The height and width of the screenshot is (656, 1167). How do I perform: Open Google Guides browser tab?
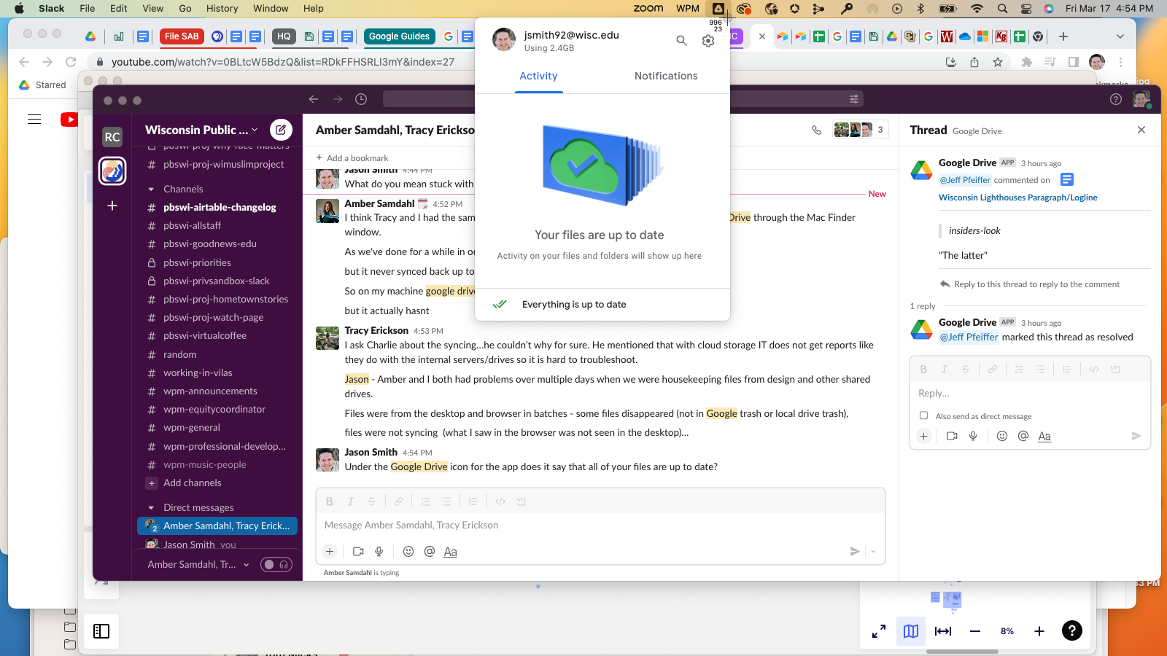(399, 36)
